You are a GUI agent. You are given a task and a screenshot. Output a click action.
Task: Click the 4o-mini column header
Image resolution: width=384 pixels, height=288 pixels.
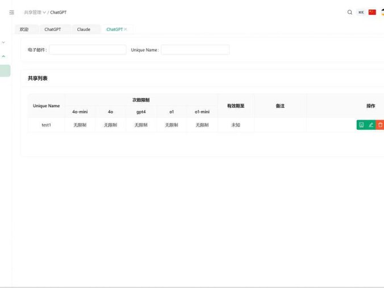point(80,112)
